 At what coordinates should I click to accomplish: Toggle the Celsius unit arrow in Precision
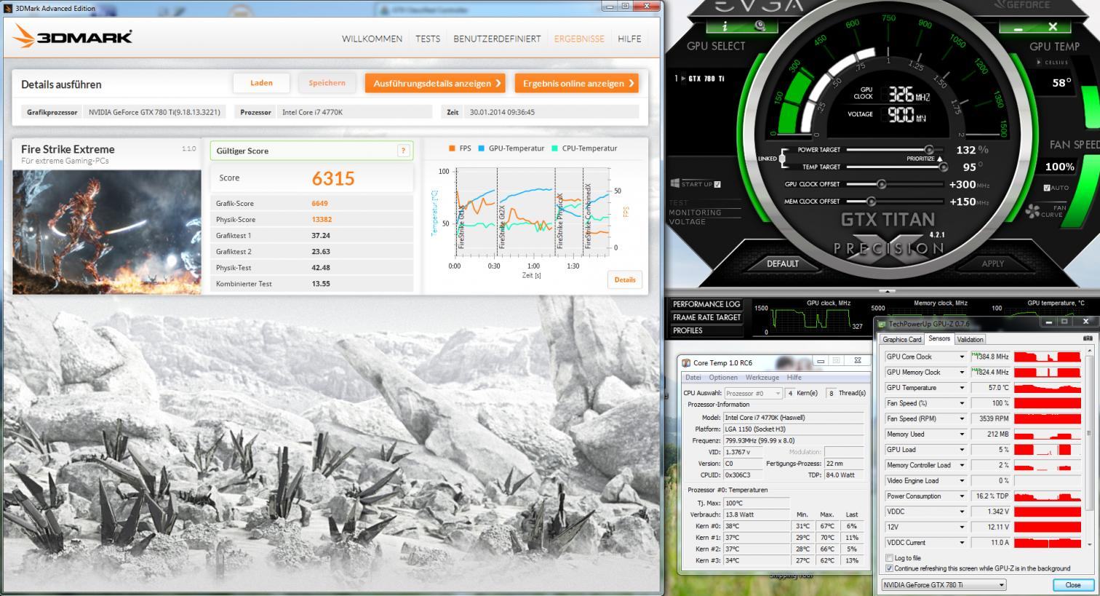tap(1039, 63)
